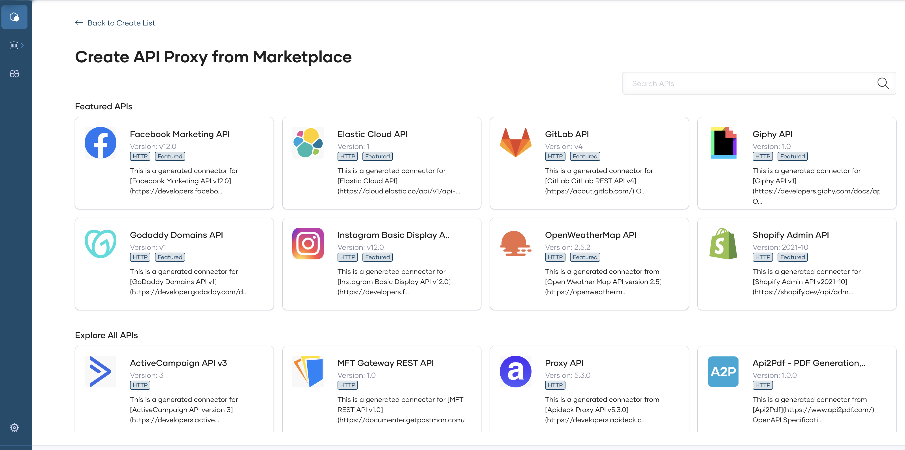Click HTTP tag on MFT Gateway card
Screen dimensions: 905x450
(348, 385)
